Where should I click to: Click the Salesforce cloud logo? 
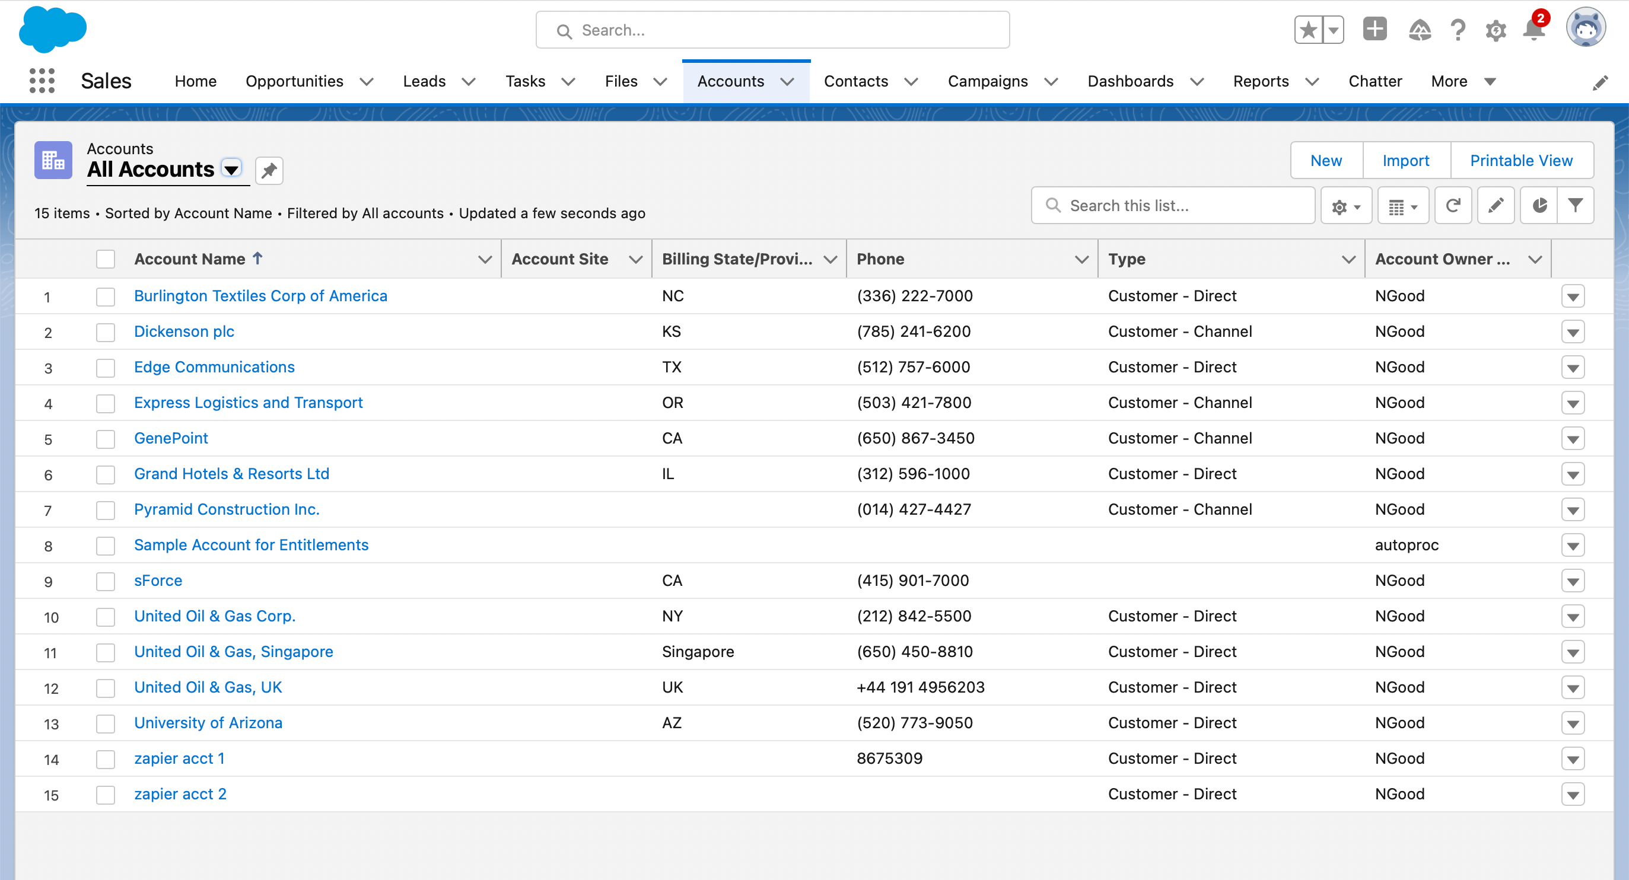click(52, 30)
